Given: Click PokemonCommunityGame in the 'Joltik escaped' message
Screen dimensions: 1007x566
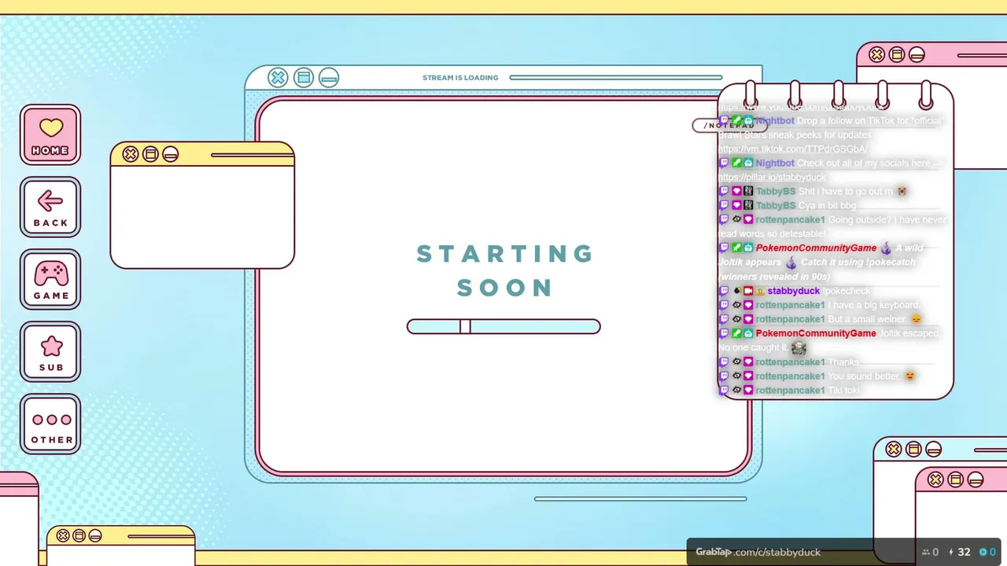Looking at the screenshot, I should pyautogui.click(x=816, y=333).
